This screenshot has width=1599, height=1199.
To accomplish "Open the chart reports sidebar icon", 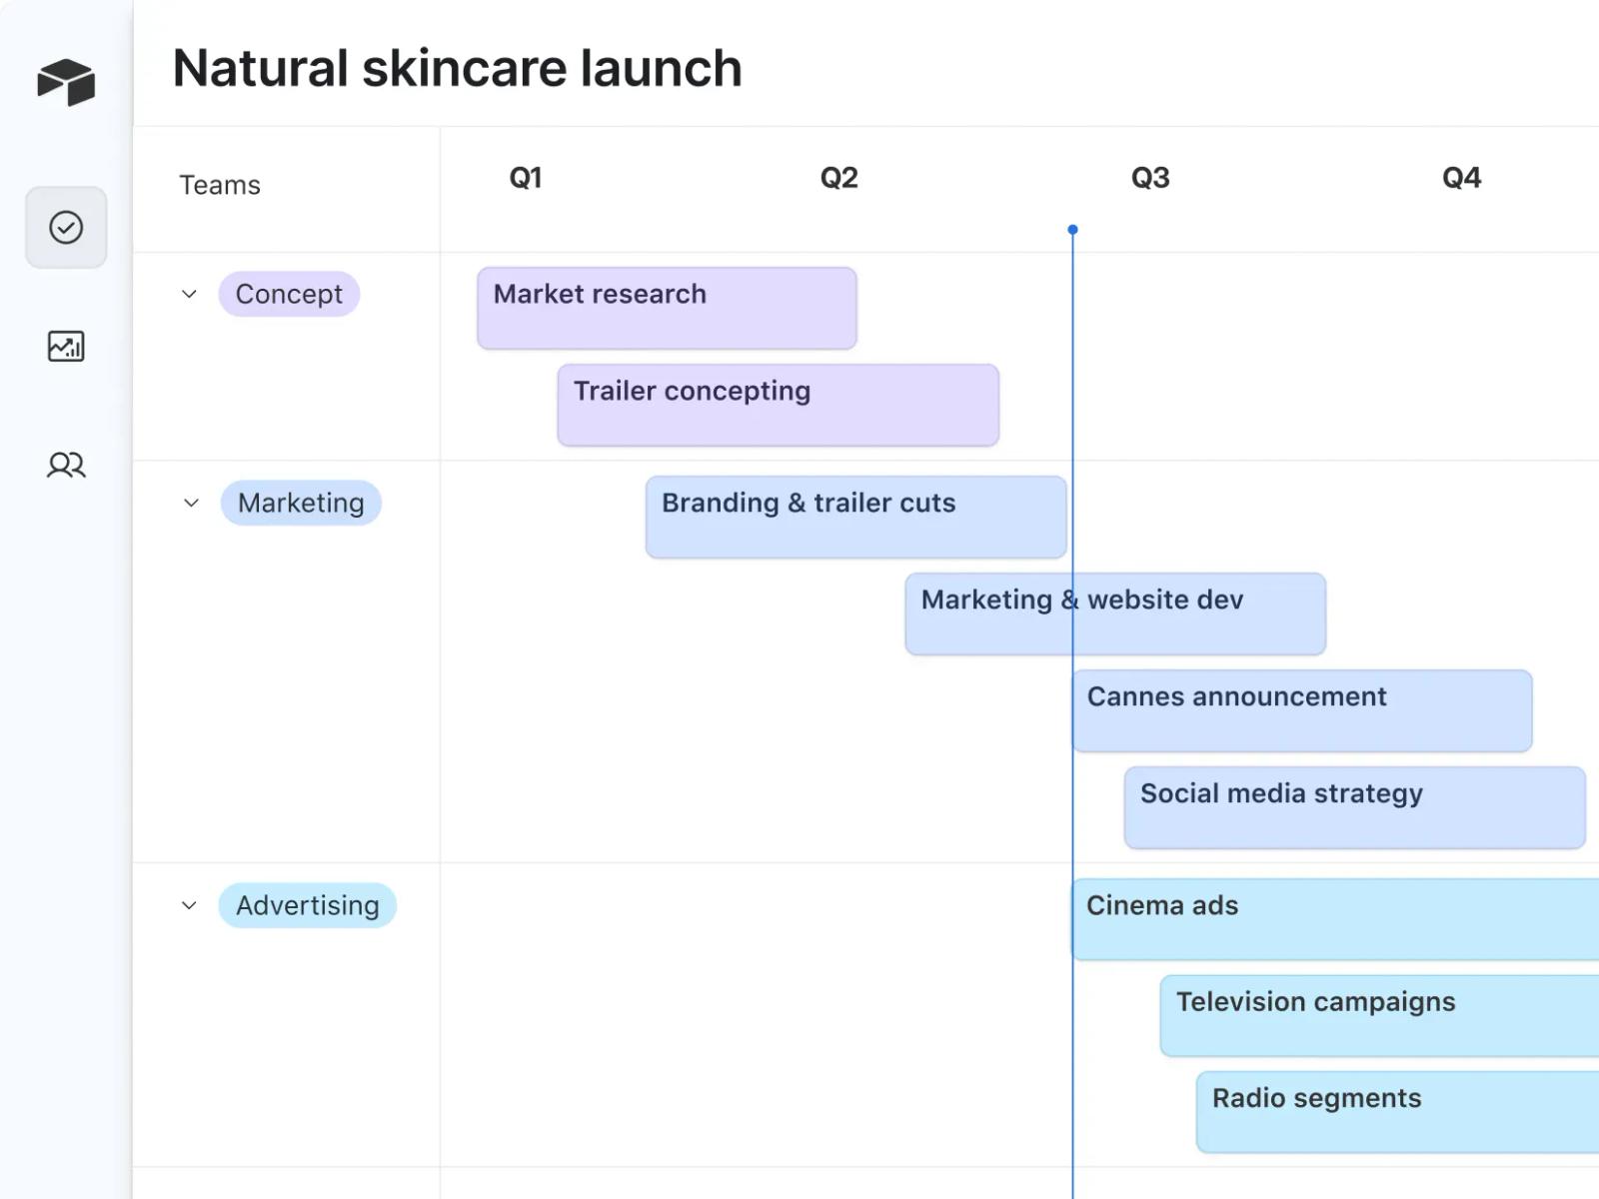I will coord(66,347).
